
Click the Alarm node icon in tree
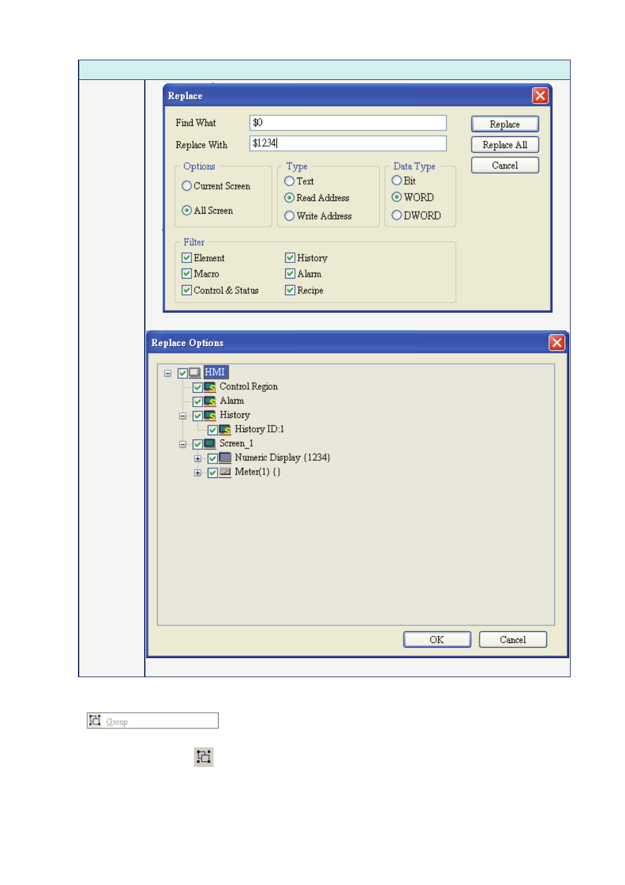click(x=210, y=401)
